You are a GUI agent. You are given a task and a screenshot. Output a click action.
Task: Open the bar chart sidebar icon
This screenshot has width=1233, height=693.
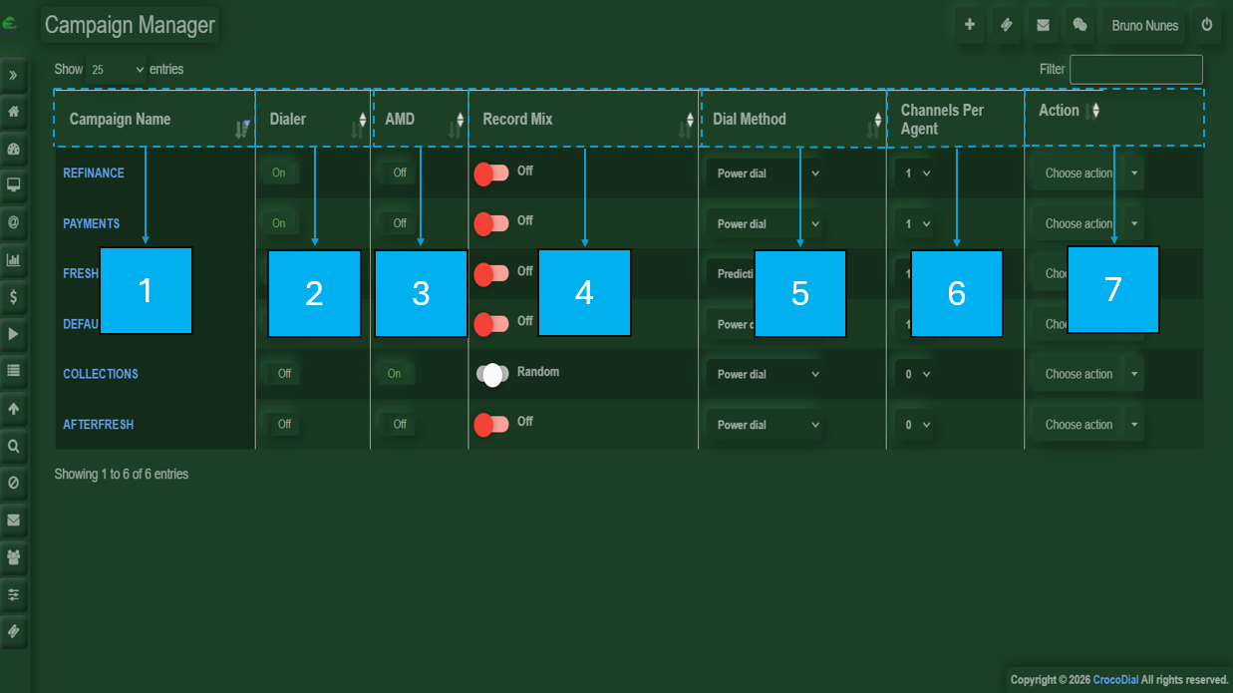pyautogui.click(x=14, y=260)
